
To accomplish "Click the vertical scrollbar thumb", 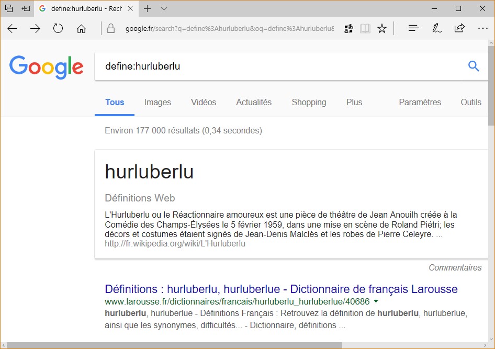I will [491, 85].
